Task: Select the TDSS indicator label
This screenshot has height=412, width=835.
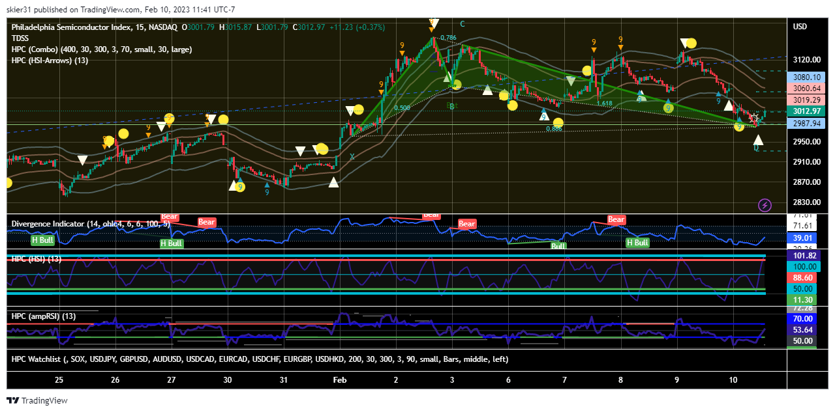Action: click(20, 38)
